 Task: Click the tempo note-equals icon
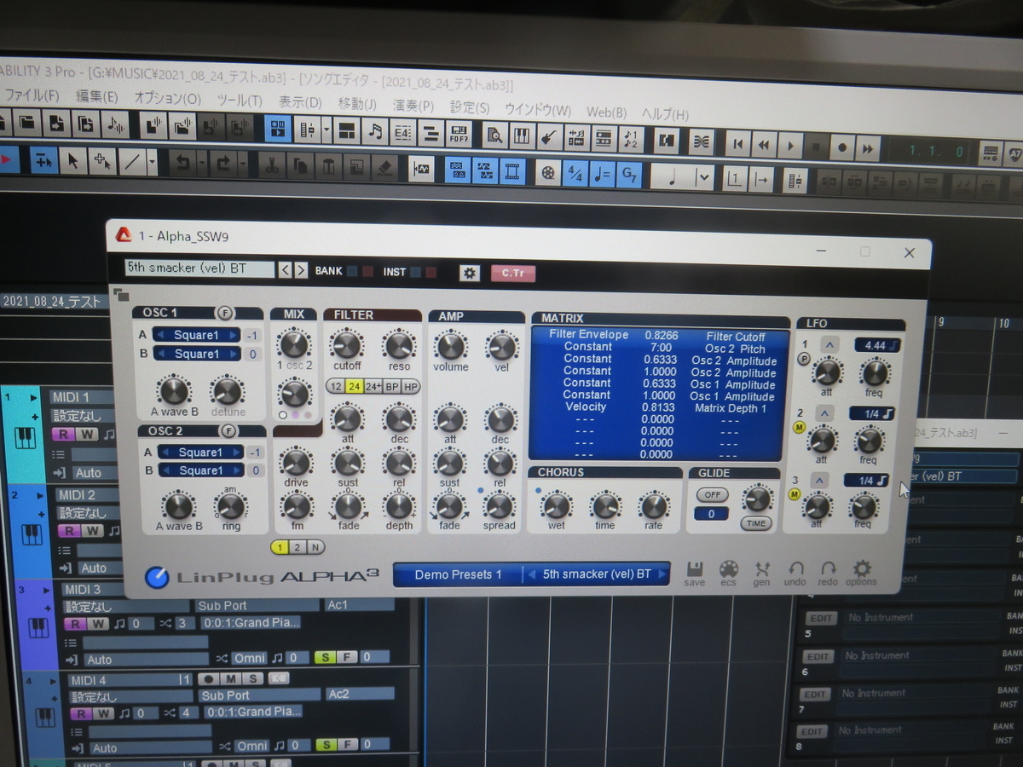coord(602,174)
